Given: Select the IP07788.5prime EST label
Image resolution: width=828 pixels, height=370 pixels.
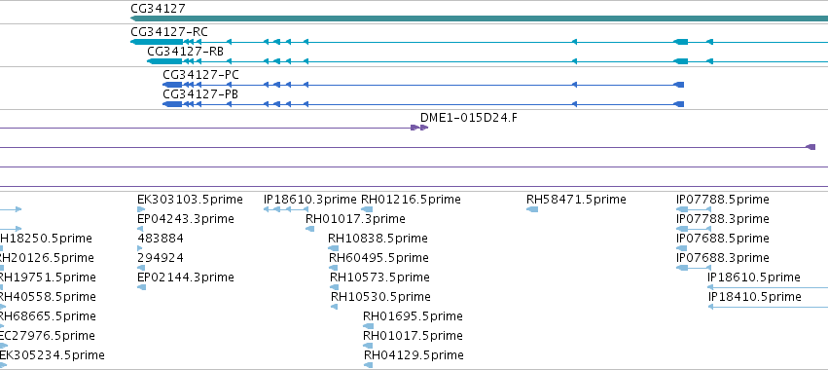Looking at the screenshot, I should coord(722,200).
